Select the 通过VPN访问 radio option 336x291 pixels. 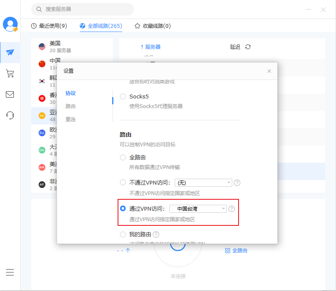[x=123, y=209]
